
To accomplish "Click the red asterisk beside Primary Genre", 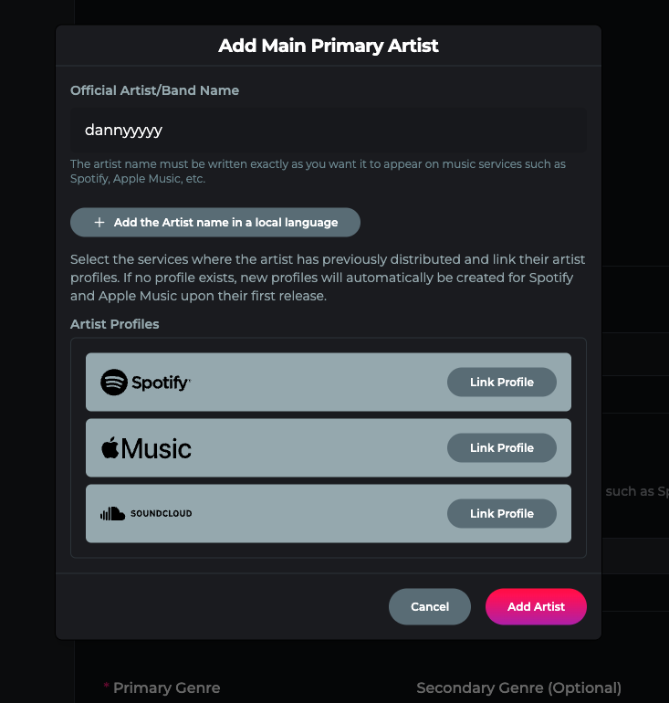I will click(106, 687).
